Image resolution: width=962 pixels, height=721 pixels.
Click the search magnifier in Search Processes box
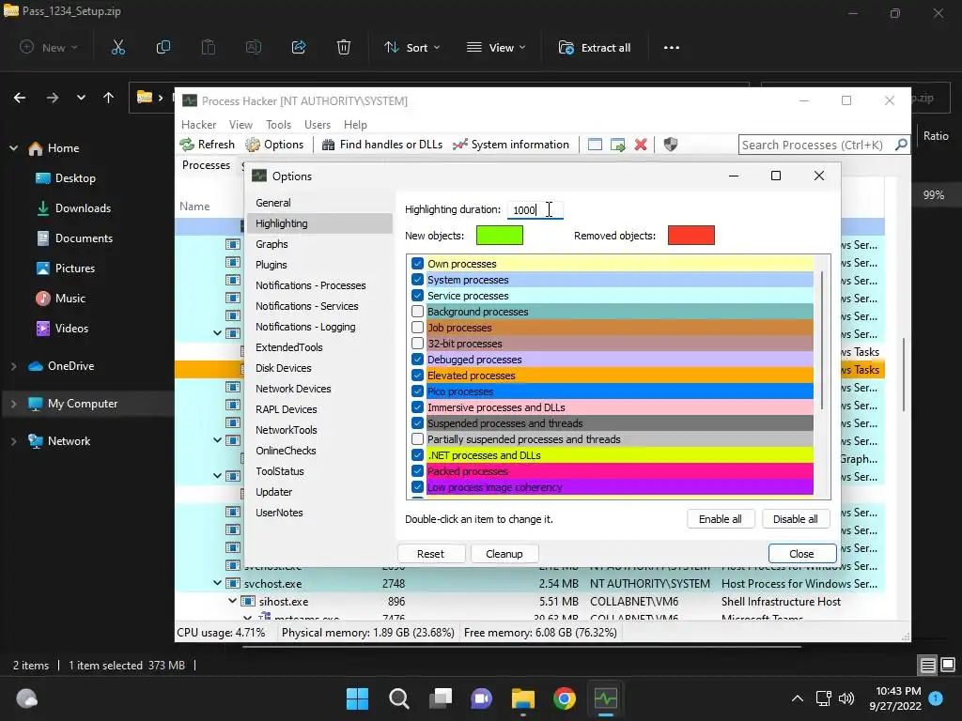pyautogui.click(x=901, y=145)
